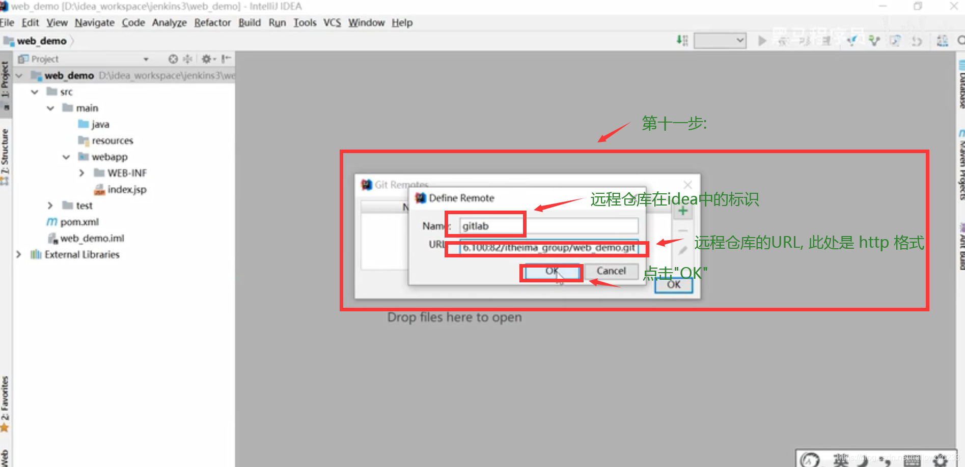This screenshot has height=467, width=965.
Task: Expand the test folder
Action: (x=50, y=206)
